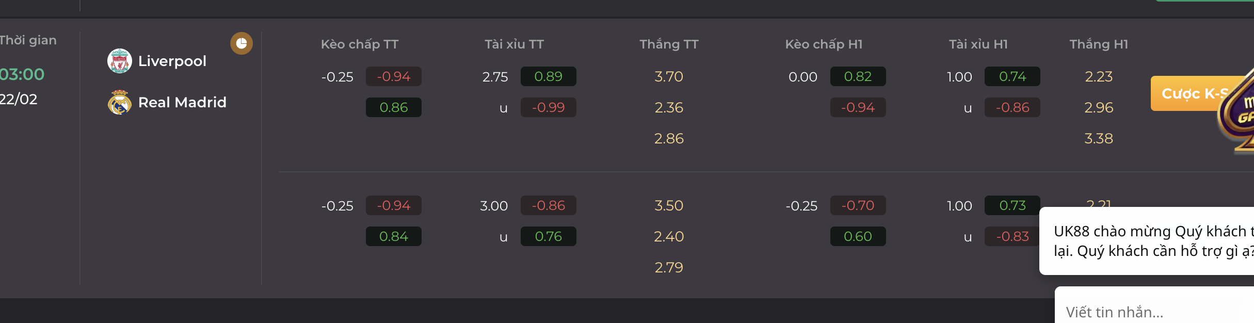The width and height of the screenshot is (1254, 323).
Task: Click the Liverpool team crest
Action: point(120,61)
